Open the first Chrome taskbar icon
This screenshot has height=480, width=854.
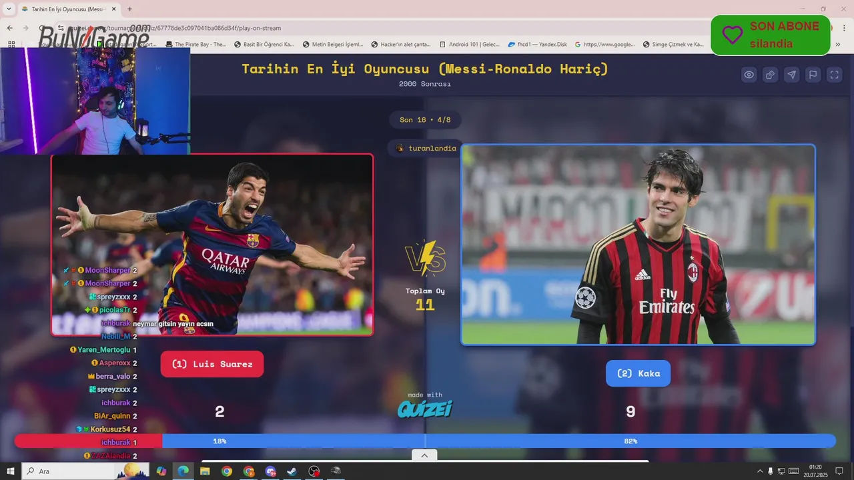227,471
